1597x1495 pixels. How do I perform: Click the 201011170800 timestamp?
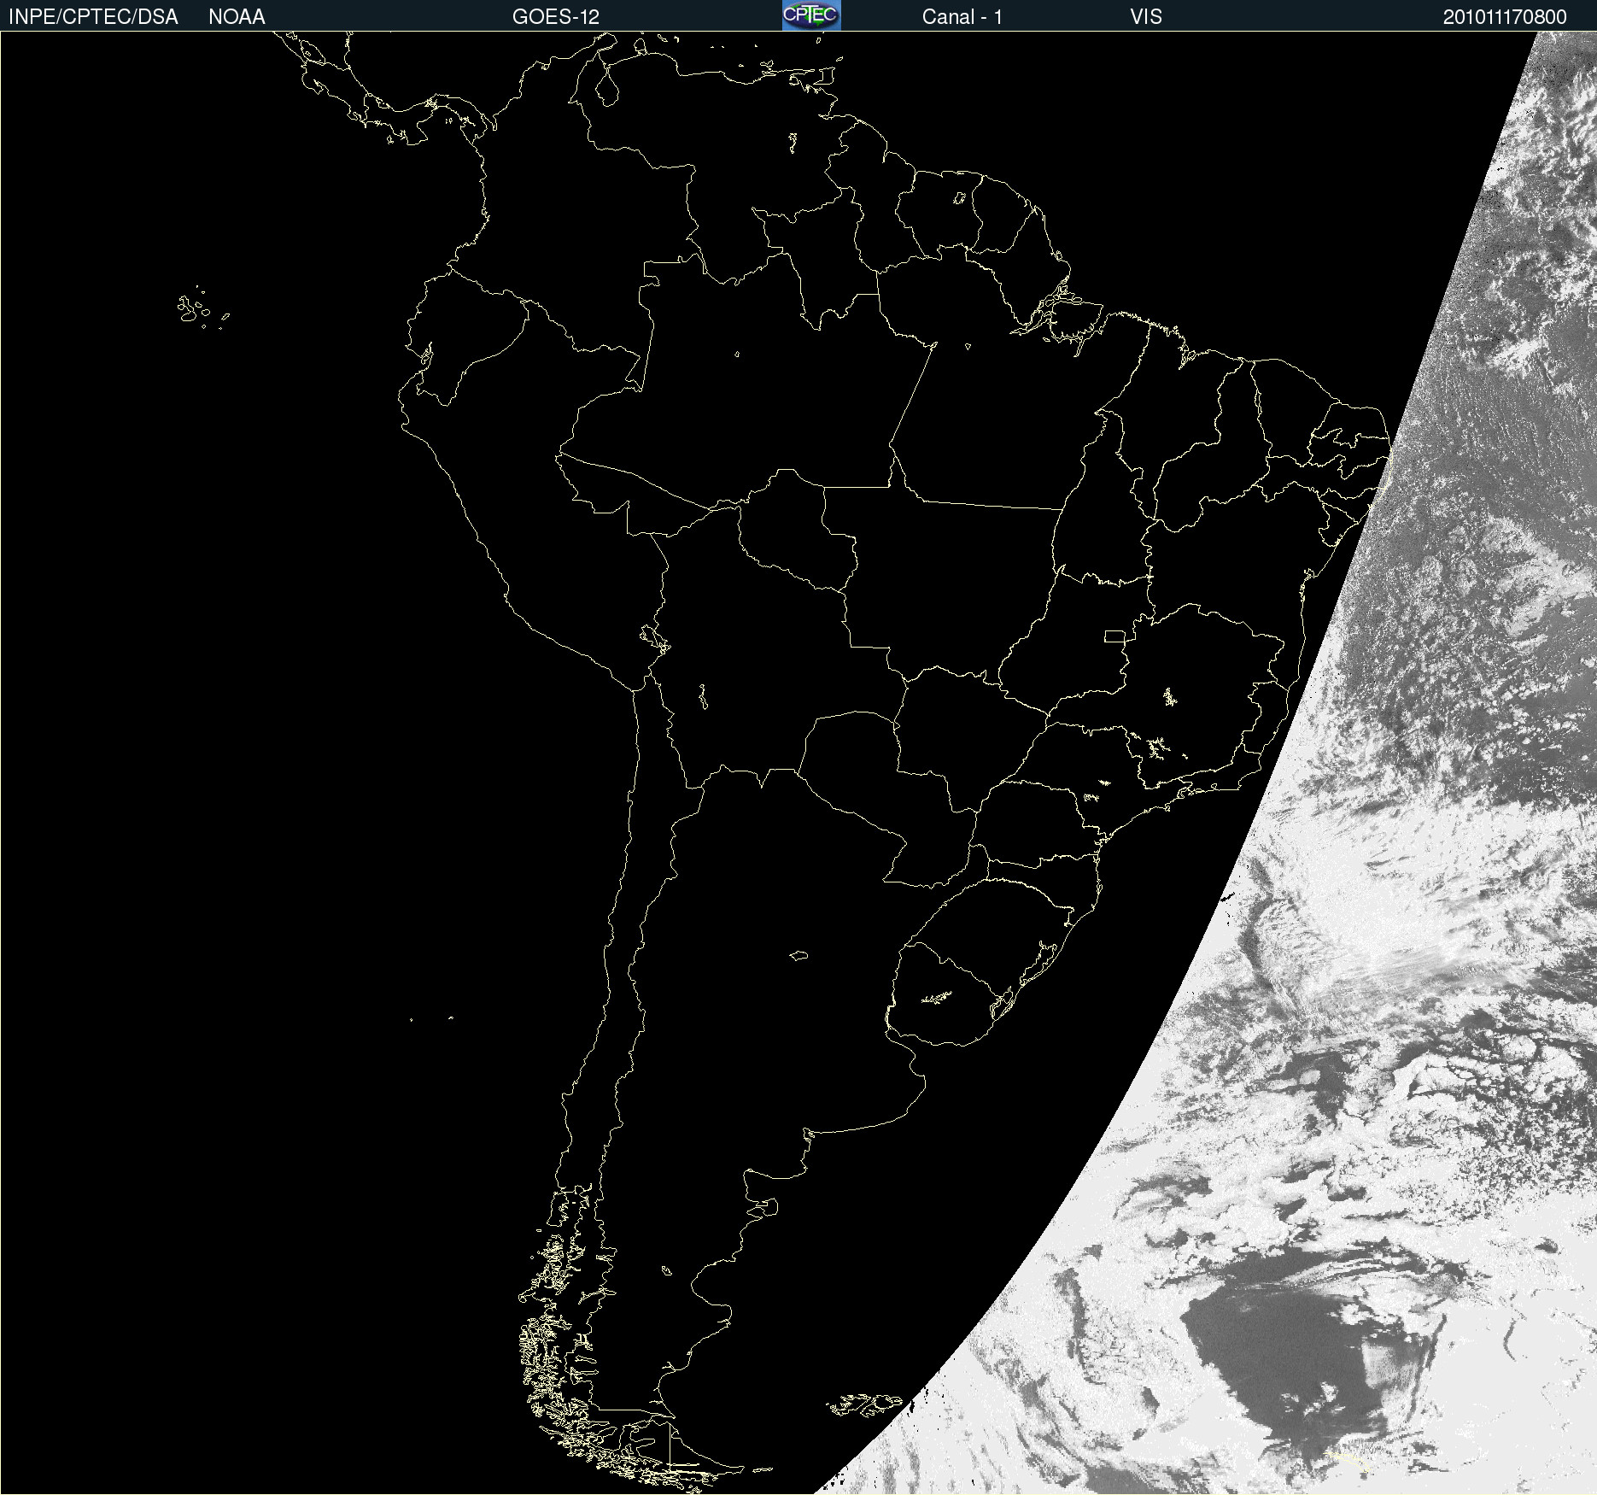point(1505,17)
